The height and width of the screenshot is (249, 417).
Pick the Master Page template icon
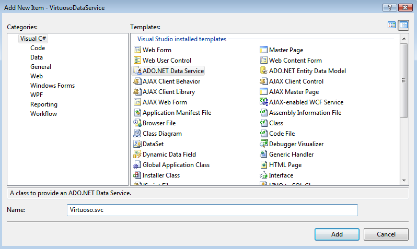[264, 50]
